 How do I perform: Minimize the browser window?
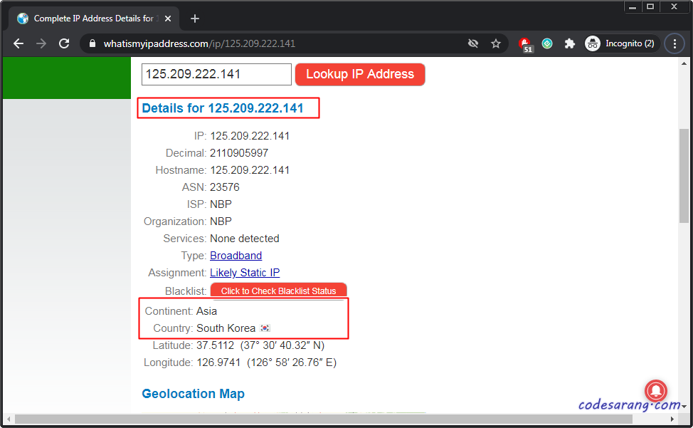[x=633, y=6]
